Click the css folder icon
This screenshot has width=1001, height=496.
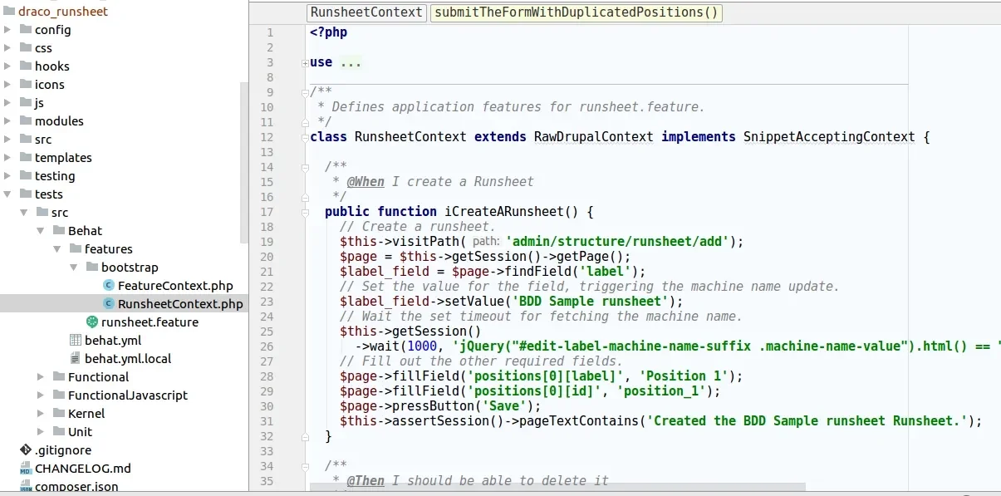(x=25, y=47)
